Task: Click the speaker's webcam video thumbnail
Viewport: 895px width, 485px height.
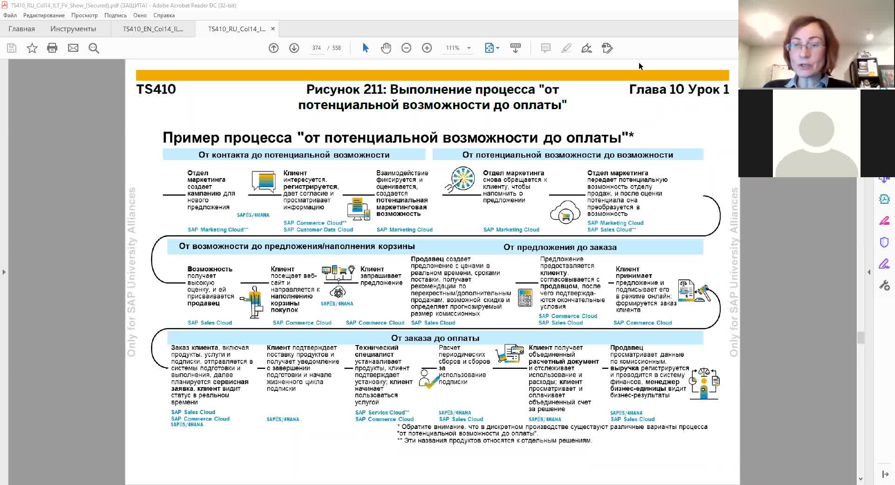Action: 817,44
